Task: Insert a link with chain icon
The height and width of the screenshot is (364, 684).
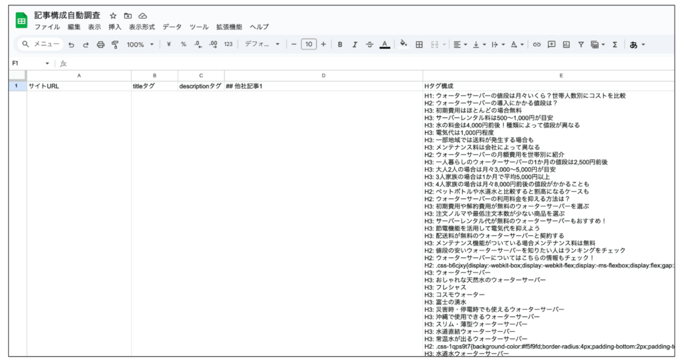Action: coord(537,45)
